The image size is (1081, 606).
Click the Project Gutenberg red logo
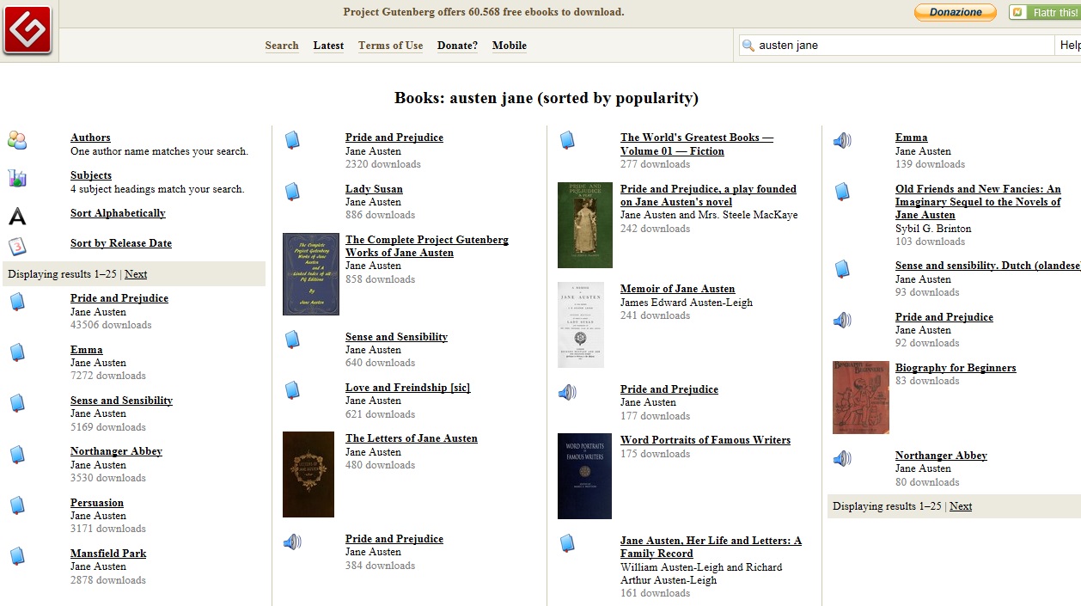pyautogui.click(x=27, y=30)
